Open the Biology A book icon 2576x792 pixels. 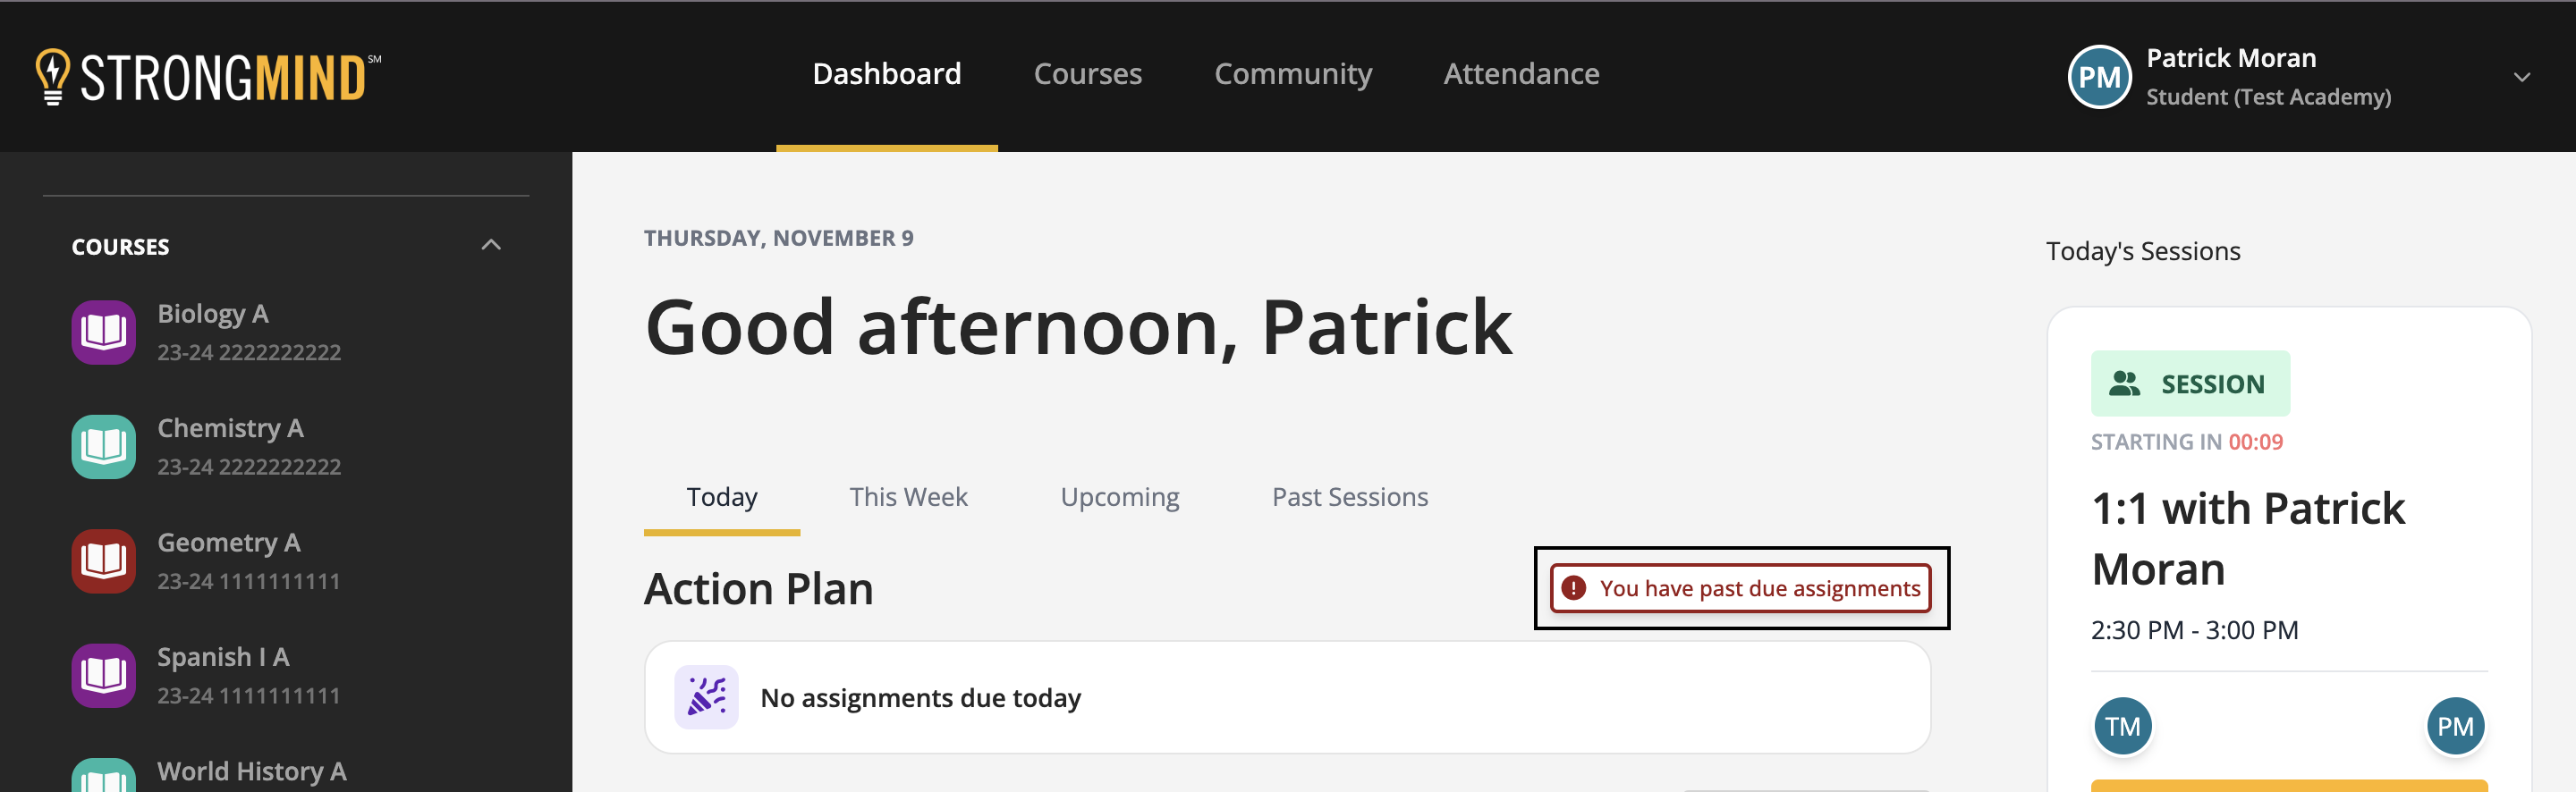[x=103, y=332]
